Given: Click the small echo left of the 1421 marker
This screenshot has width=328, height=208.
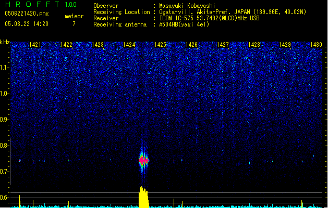Looking at the screenshot, I should tap(19, 161).
